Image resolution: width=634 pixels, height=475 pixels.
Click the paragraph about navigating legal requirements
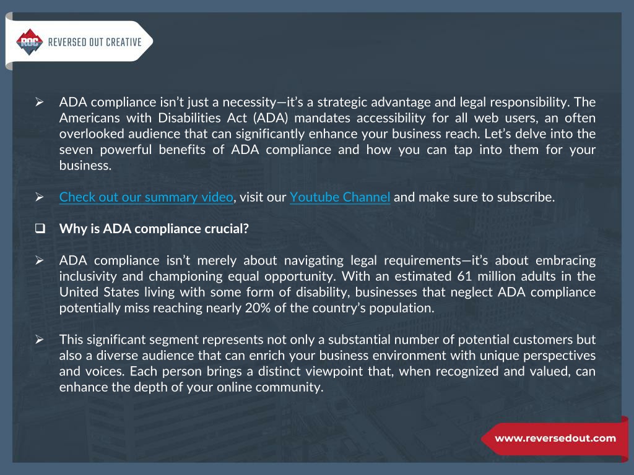click(x=327, y=284)
